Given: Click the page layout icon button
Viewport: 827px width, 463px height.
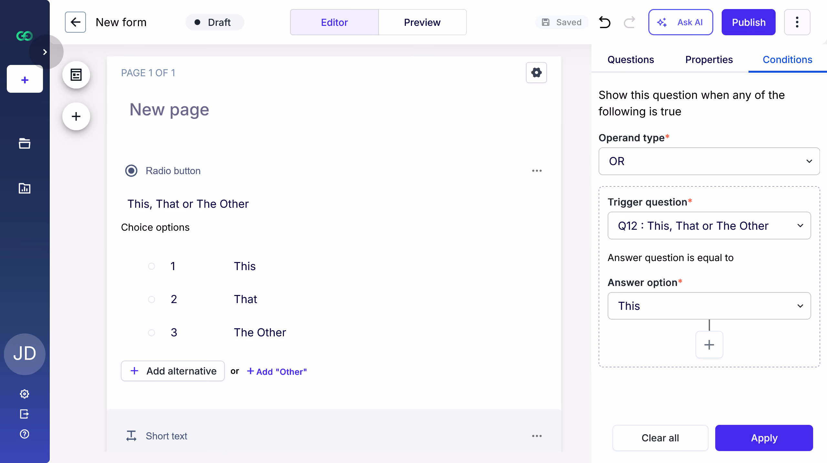Looking at the screenshot, I should (76, 75).
